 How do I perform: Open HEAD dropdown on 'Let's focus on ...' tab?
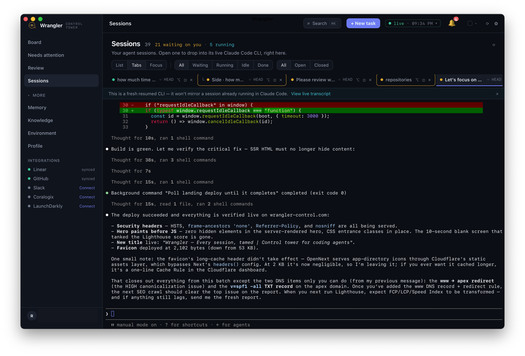494,80
